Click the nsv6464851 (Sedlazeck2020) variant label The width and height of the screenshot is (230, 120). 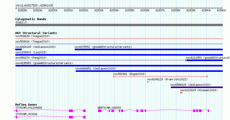[x=96, y=68]
